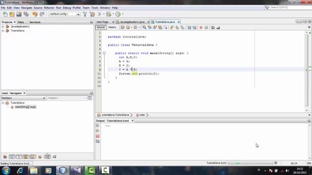This screenshot has width=312, height=175.
Task: Switch editor to History view
Action: [x=112, y=27]
